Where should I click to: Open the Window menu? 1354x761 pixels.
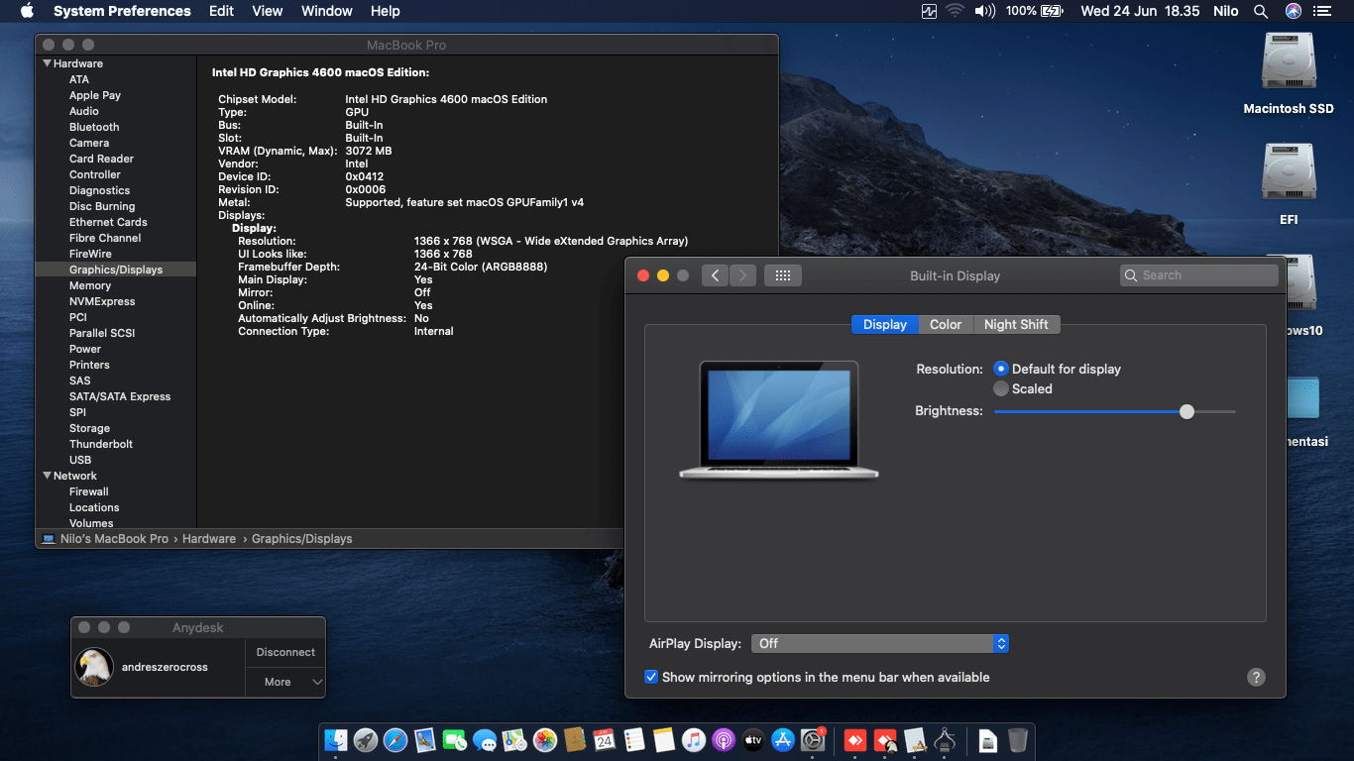click(x=327, y=11)
